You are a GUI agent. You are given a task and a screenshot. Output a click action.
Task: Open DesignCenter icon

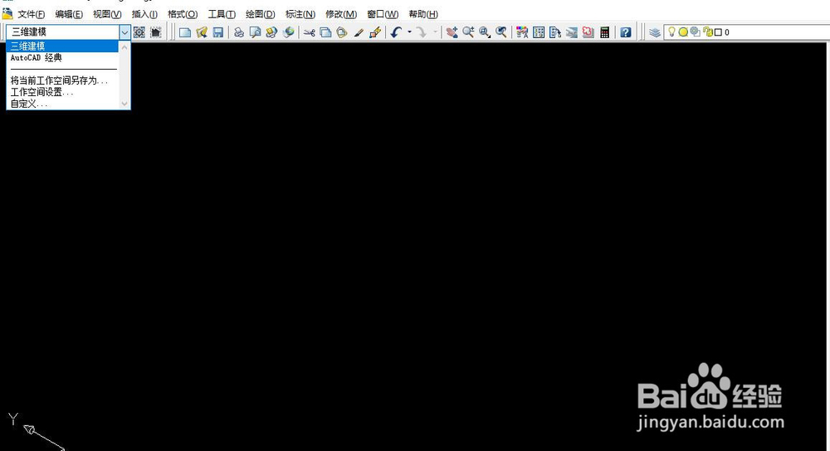point(539,32)
